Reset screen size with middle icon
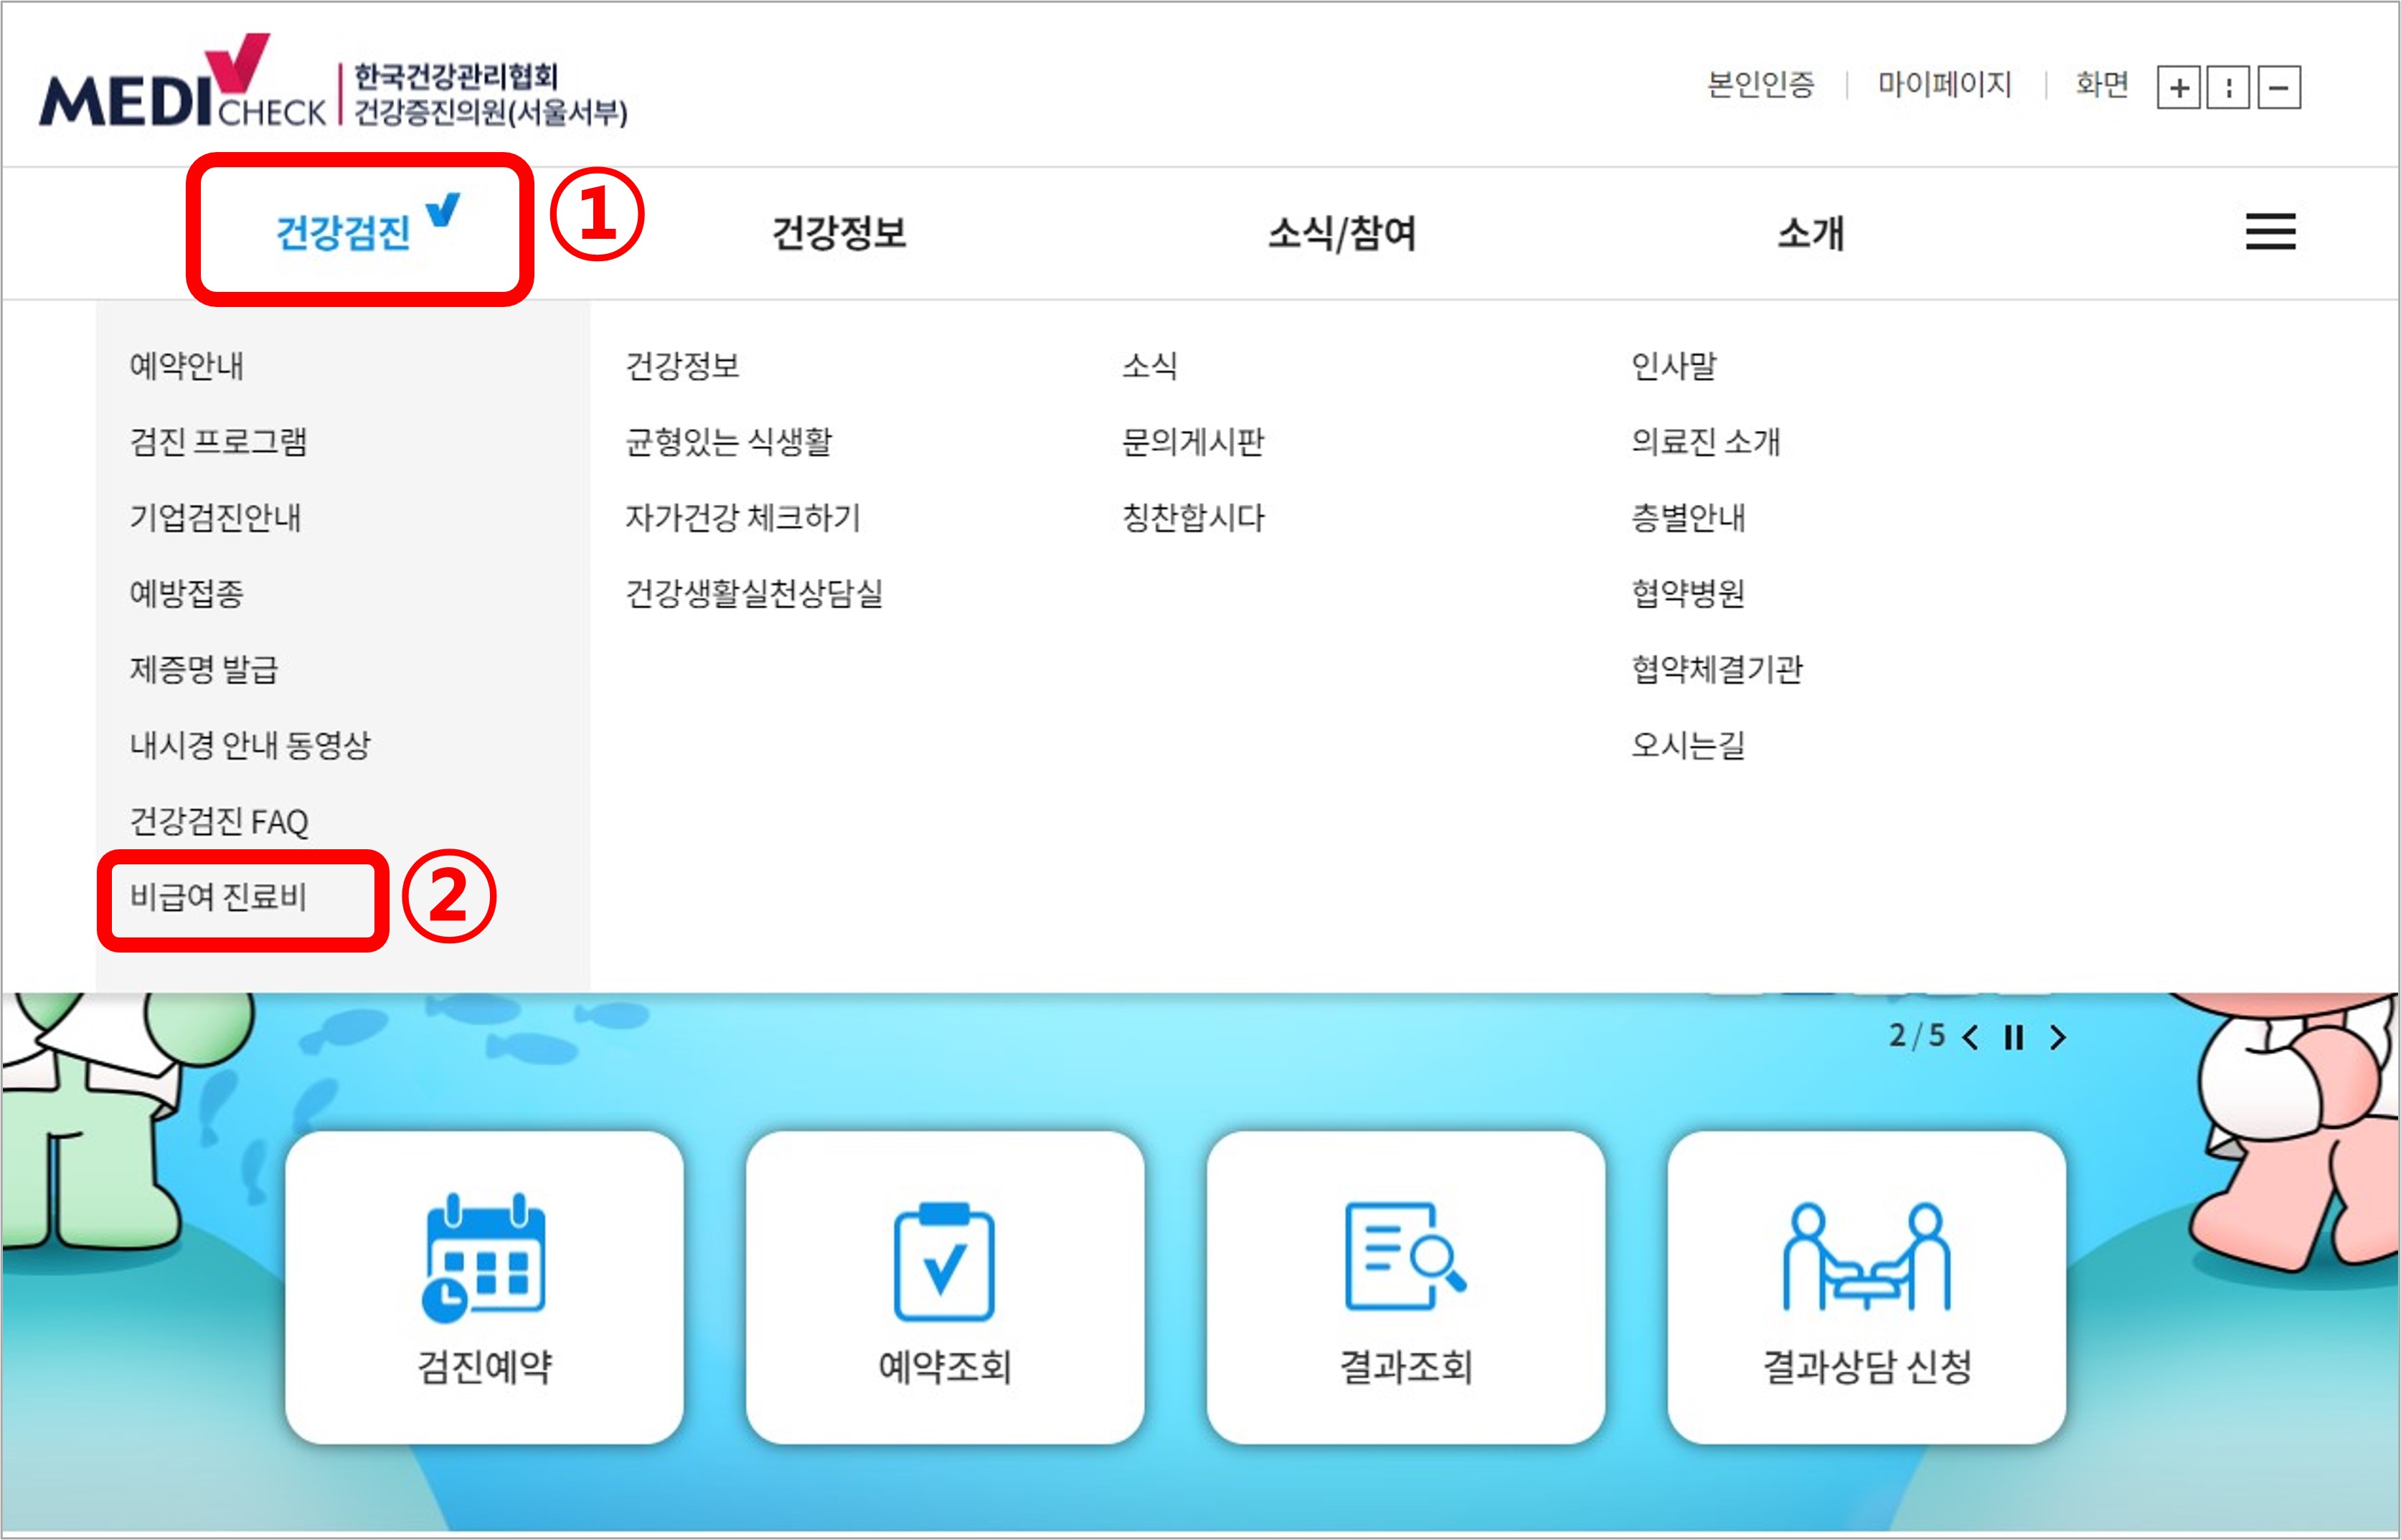 point(2228,88)
